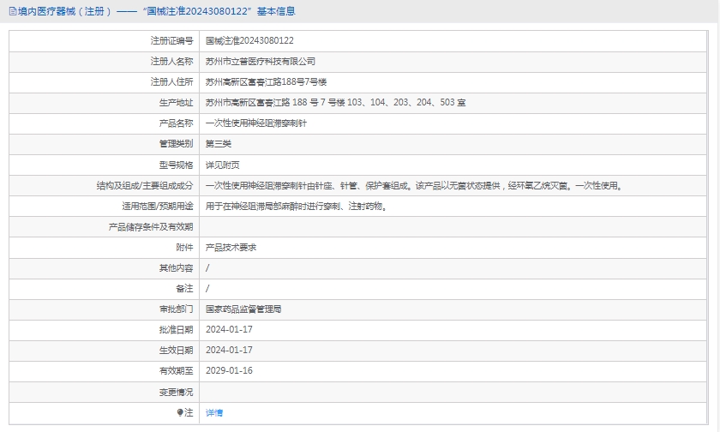Click the 变更情况 row label
The width and height of the screenshot is (720, 432).
point(176,392)
